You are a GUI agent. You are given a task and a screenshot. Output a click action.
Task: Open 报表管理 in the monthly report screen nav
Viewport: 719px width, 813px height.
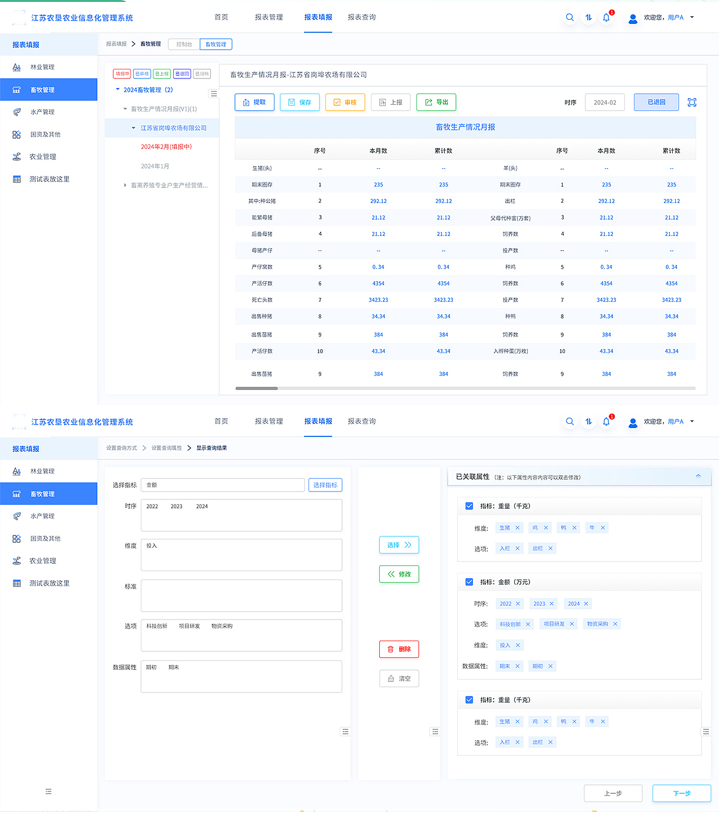coord(269,17)
